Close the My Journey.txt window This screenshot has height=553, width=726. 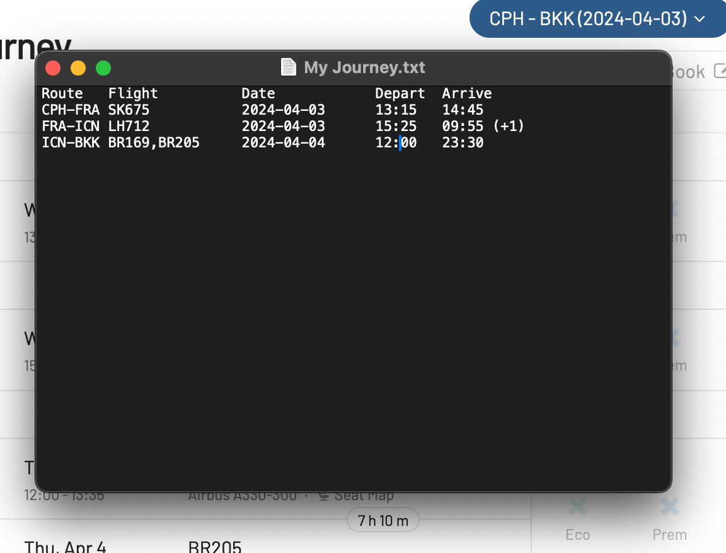(53, 68)
